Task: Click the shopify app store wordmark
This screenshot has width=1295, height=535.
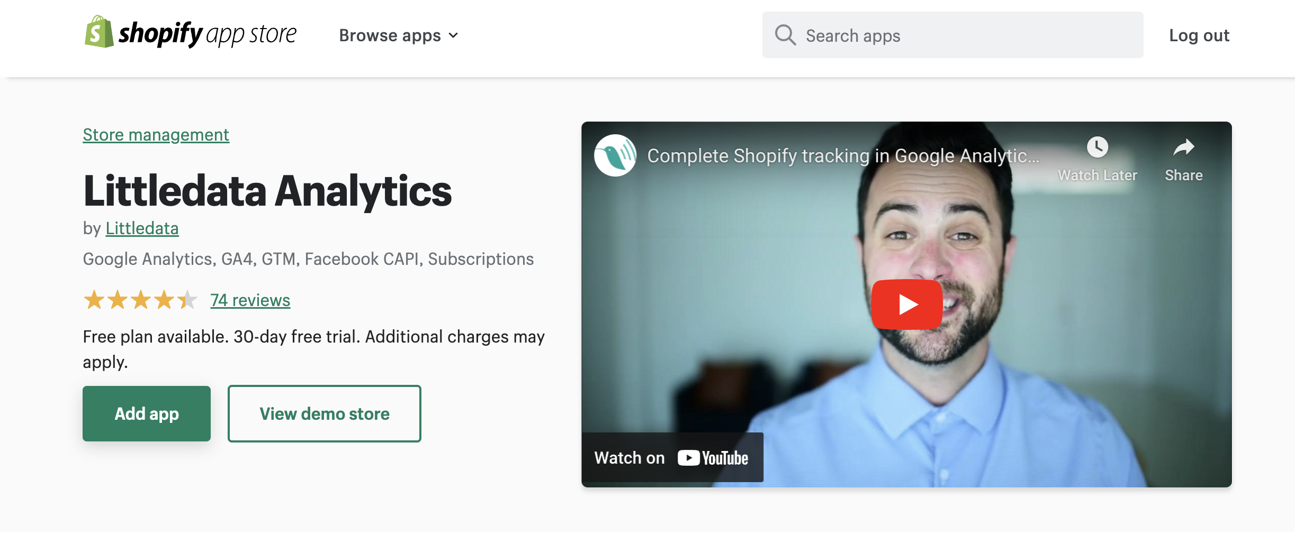Action: coord(208,34)
